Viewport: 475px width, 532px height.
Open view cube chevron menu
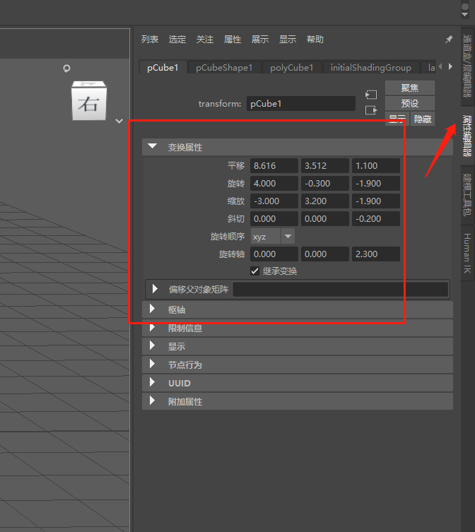pos(119,121)
